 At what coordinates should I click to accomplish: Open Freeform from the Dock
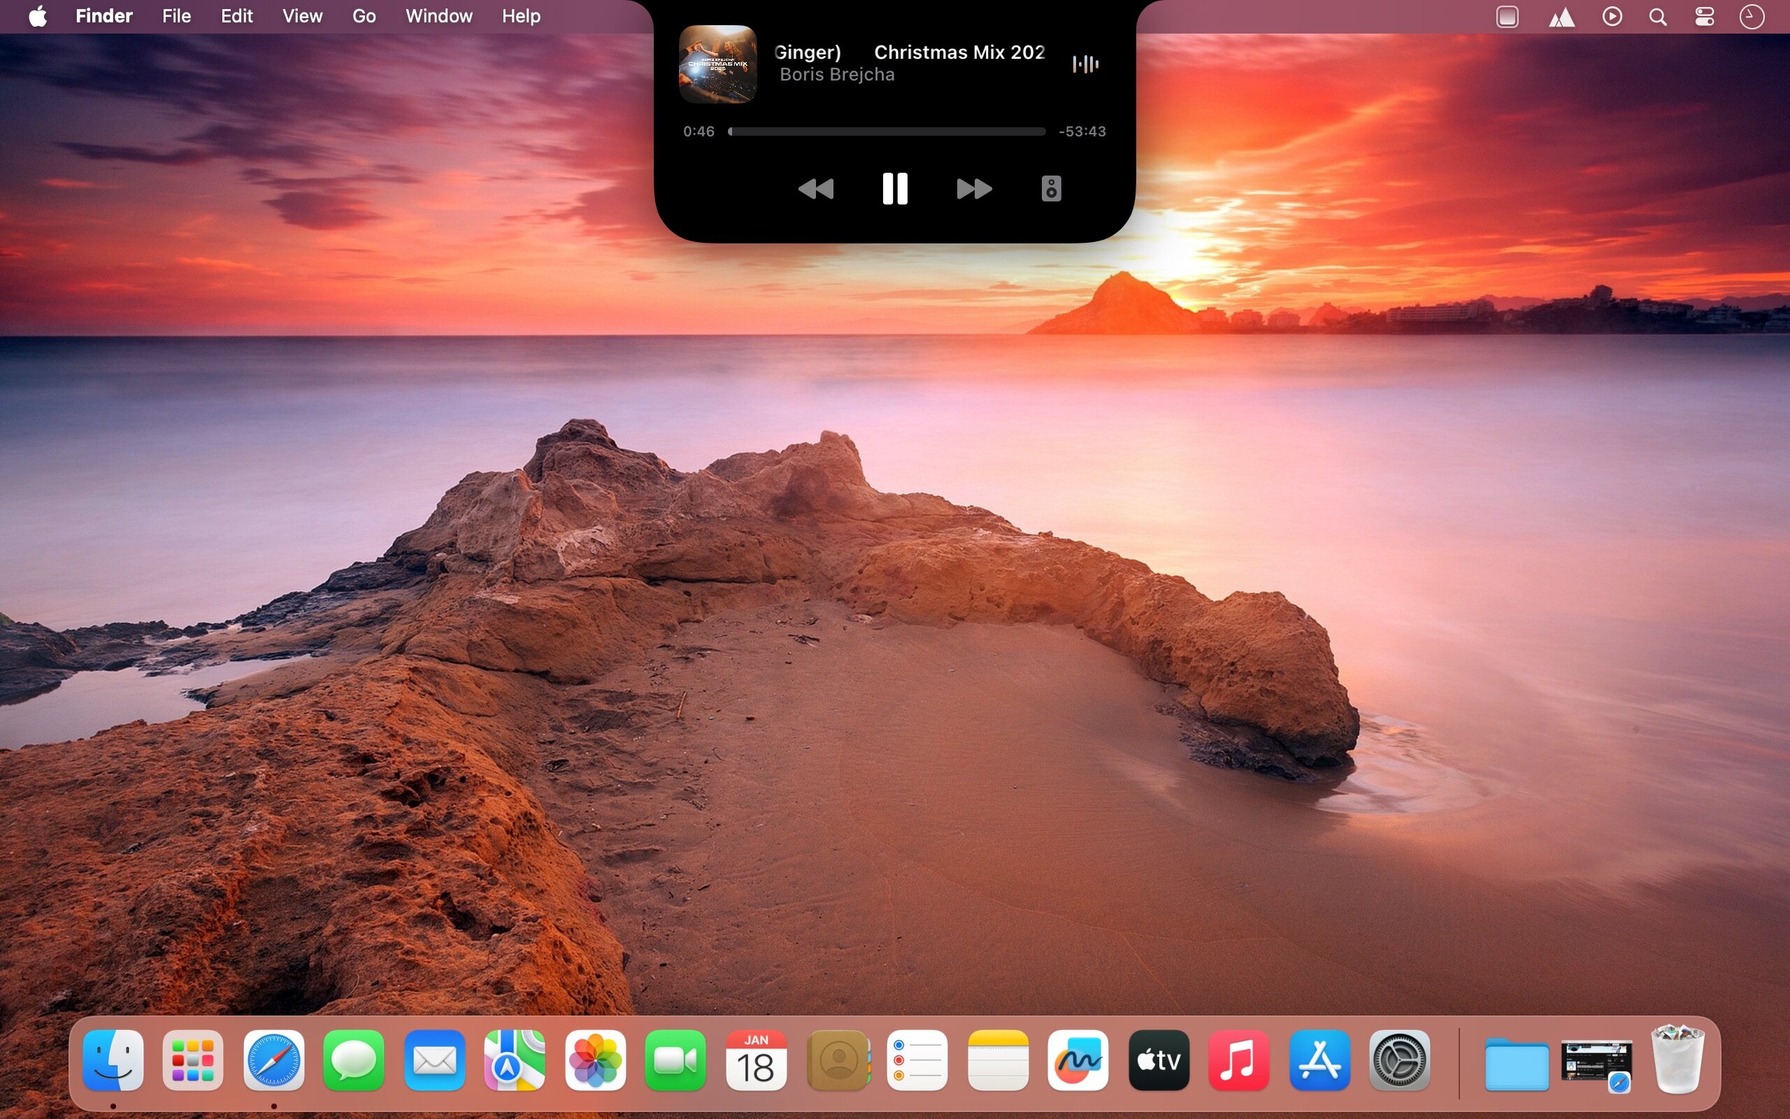point(1077,1060)
